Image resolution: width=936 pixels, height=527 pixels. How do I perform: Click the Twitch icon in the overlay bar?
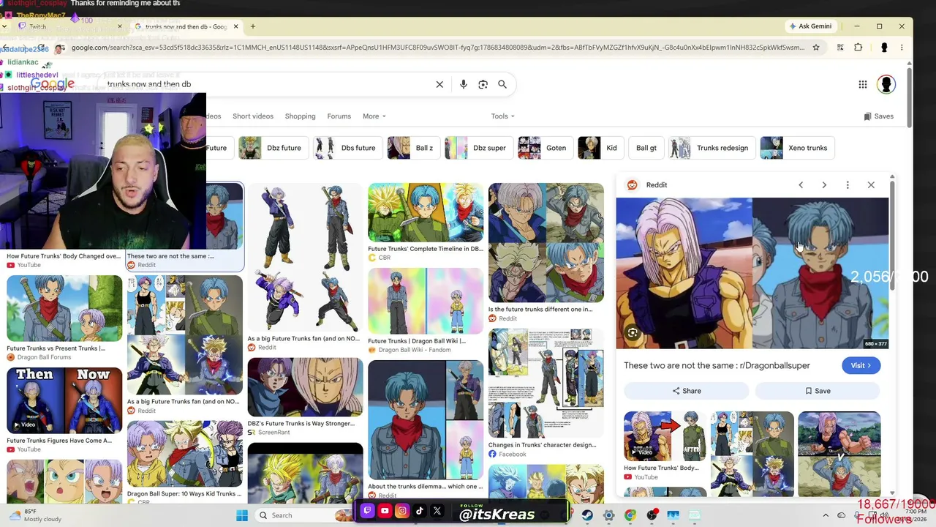pos(367,511)
